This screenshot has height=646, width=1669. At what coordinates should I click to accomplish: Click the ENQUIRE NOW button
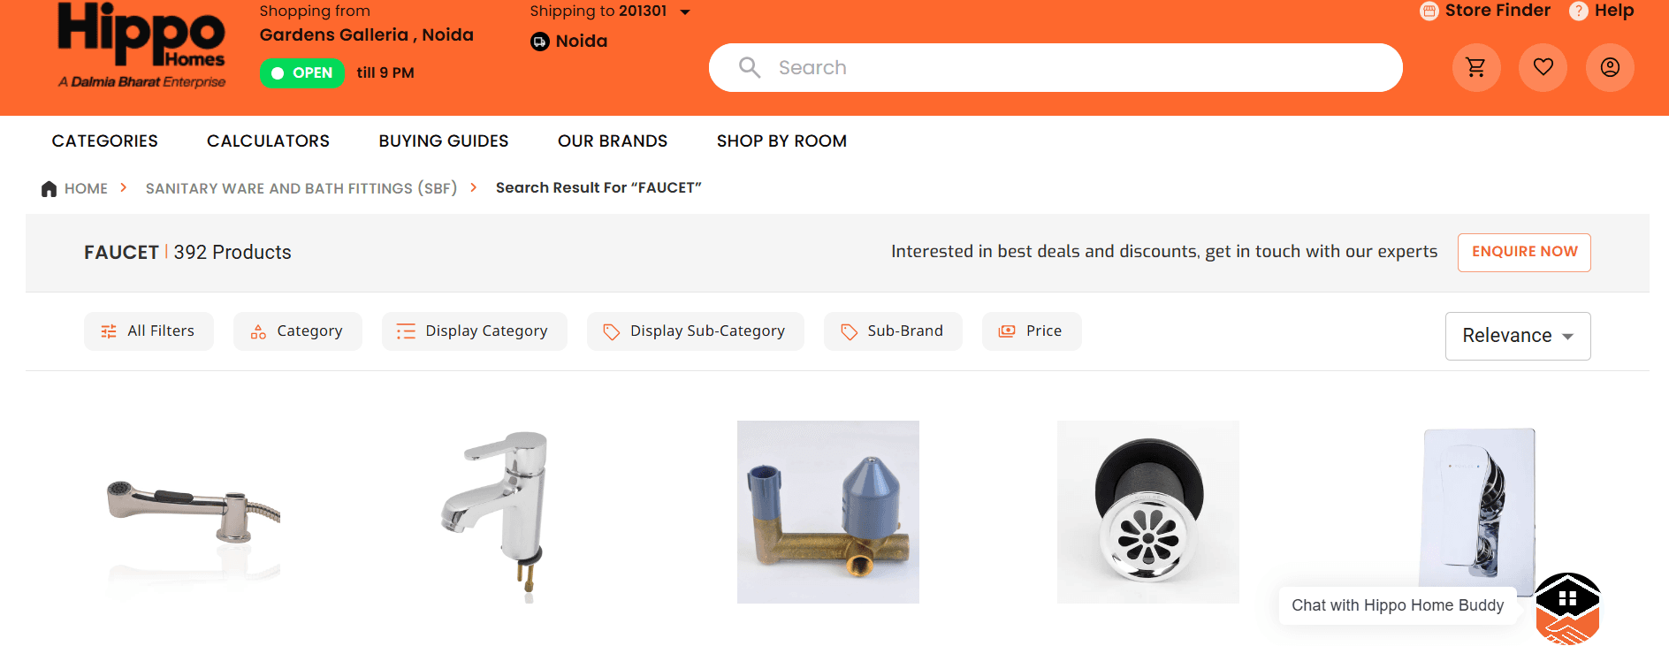point(1523,252)
